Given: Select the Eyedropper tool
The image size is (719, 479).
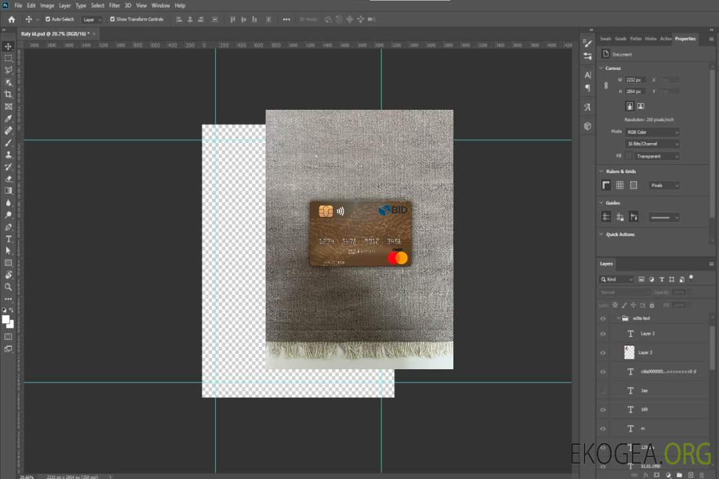Looking at the screenshot, I should [x=9, y=118].
